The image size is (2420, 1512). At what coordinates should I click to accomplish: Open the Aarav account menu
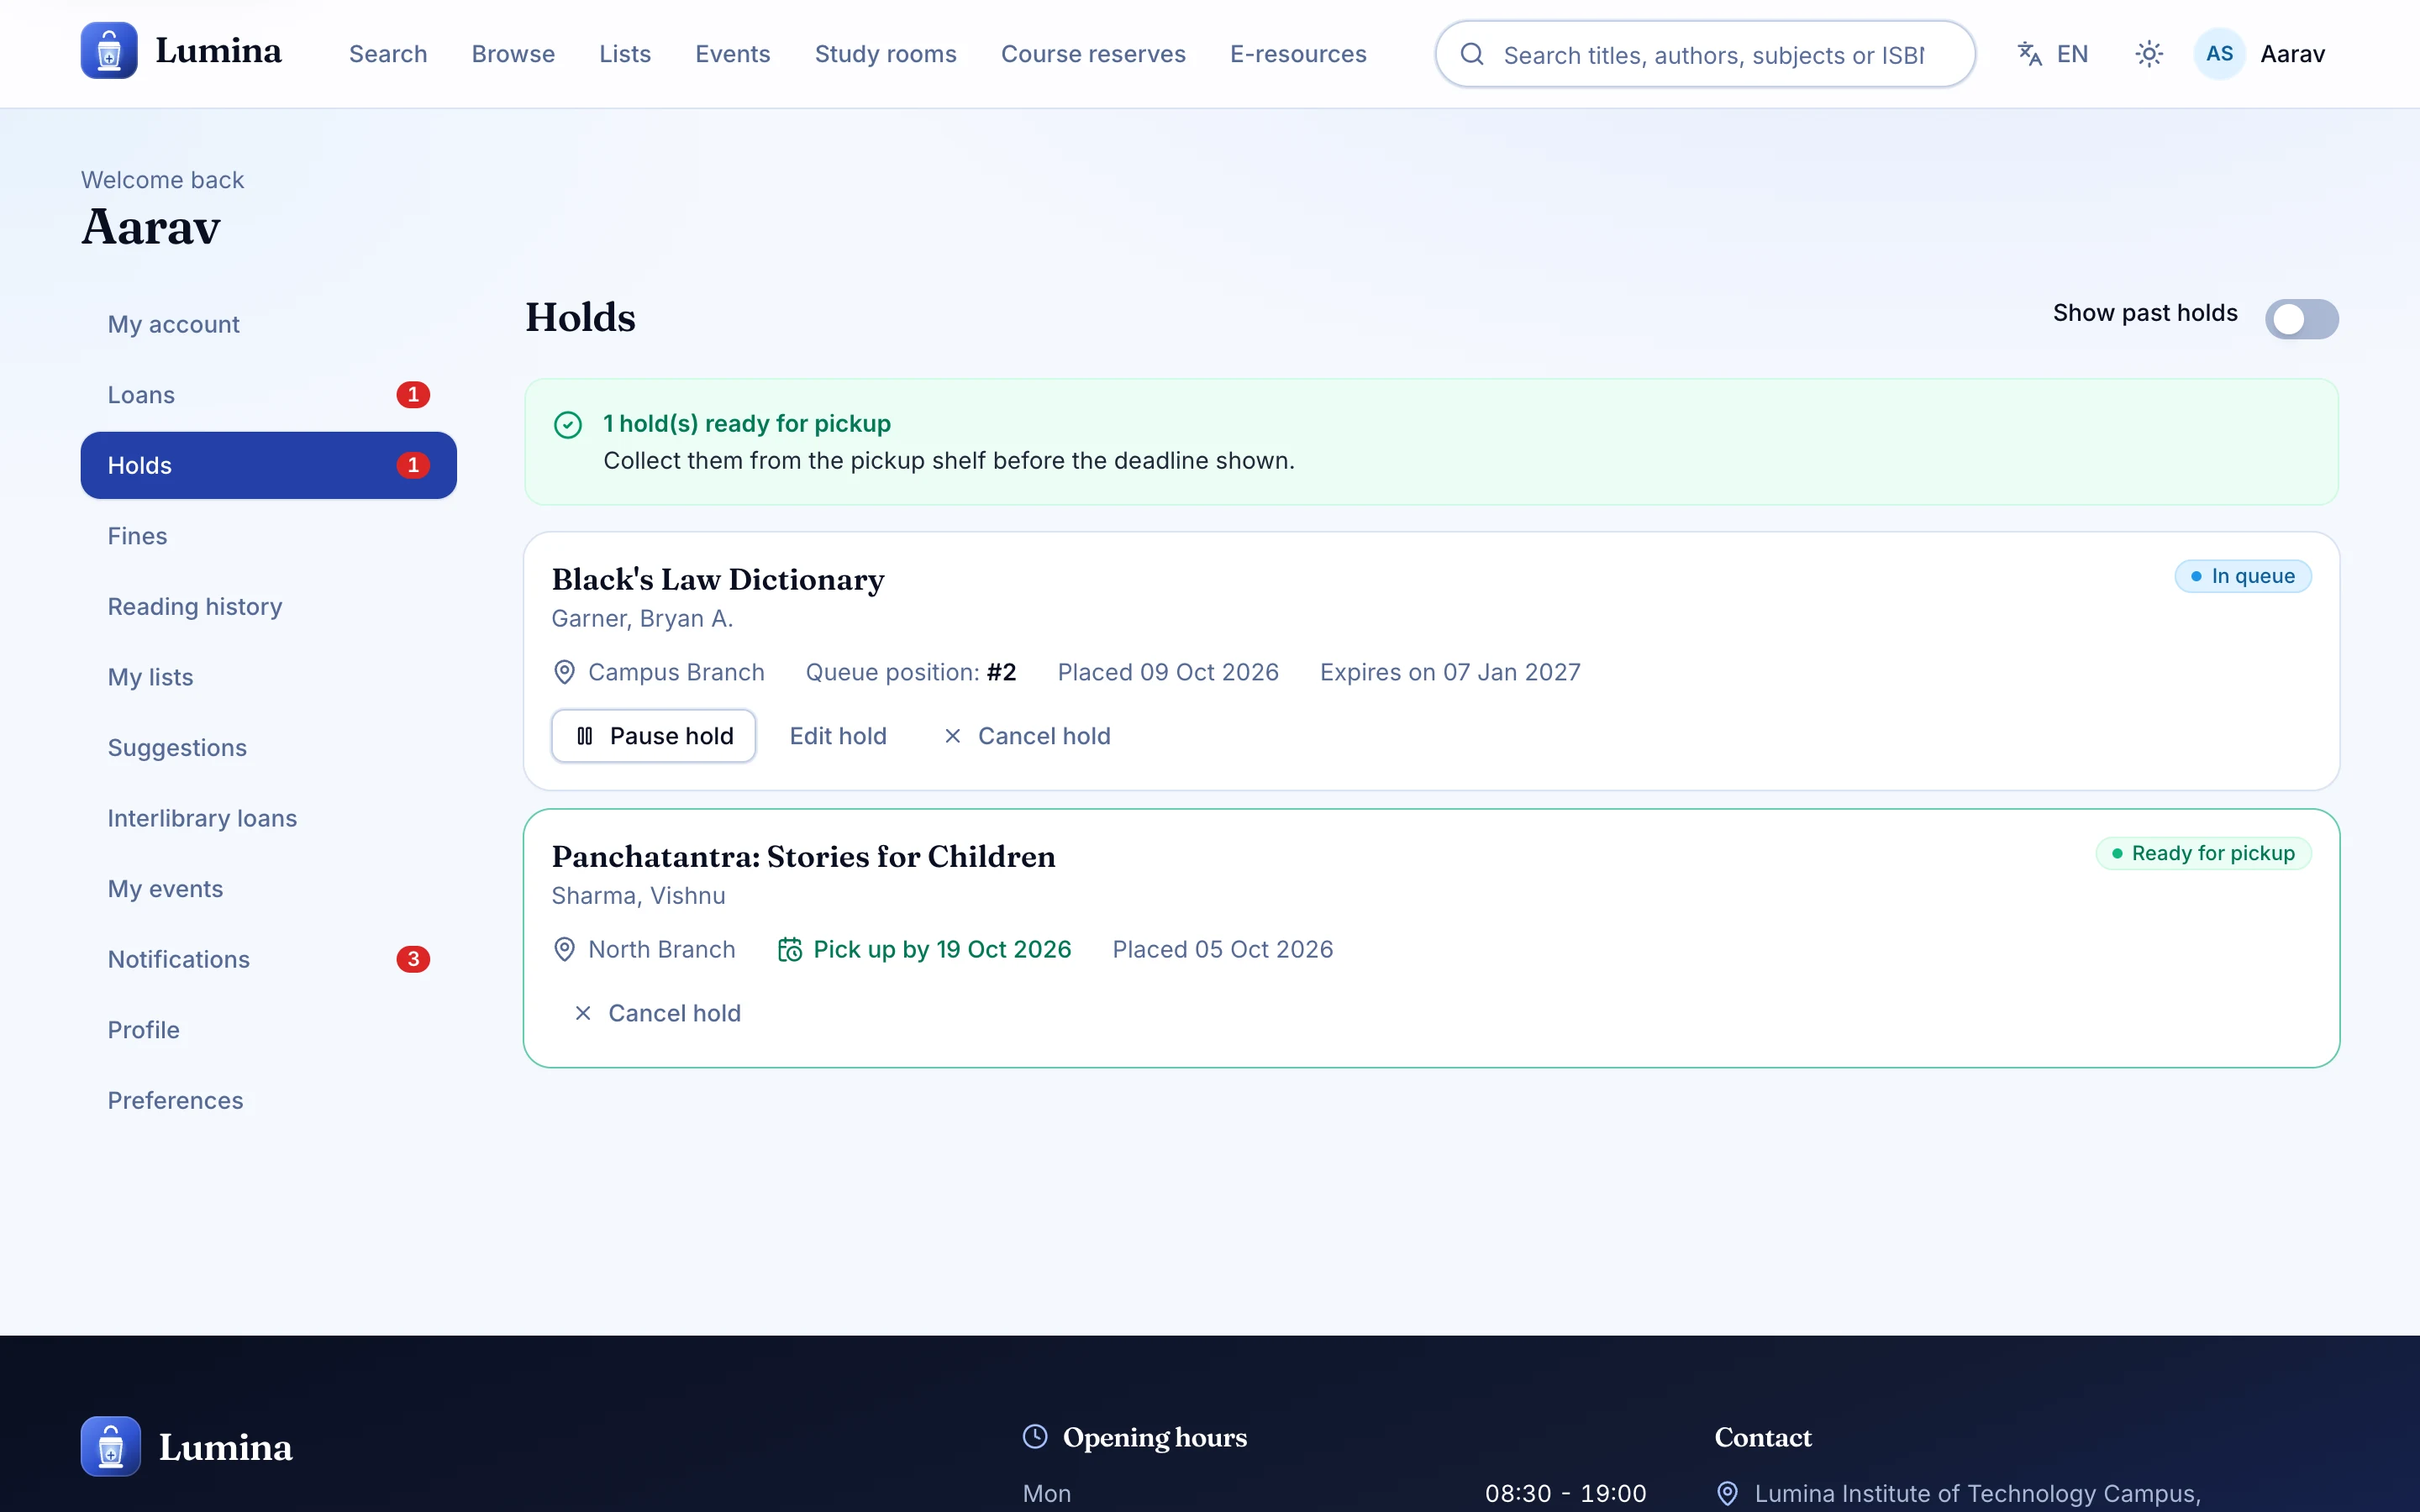tap(2261, 54)
